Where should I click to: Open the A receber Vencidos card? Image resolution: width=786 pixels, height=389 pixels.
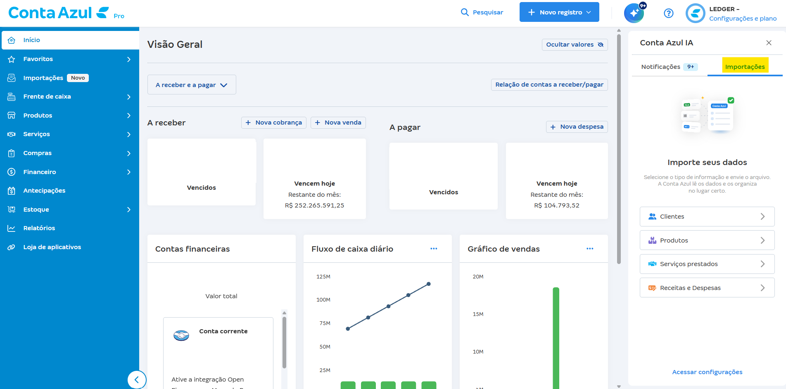pos(202,172)
